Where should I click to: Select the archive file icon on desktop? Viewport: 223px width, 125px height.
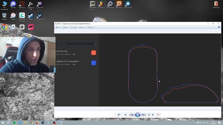point(216,5)
